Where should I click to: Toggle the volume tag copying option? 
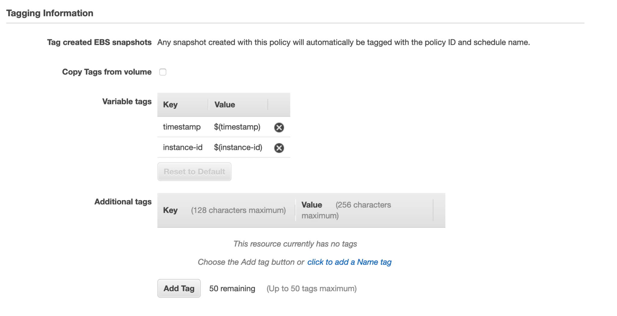(163, 72)
